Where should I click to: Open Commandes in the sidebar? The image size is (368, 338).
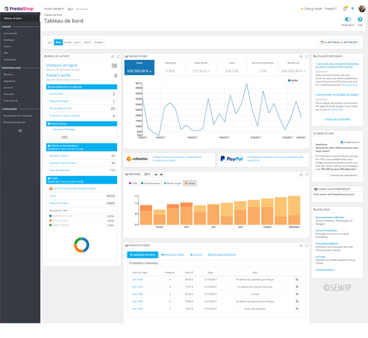(11, 33)
